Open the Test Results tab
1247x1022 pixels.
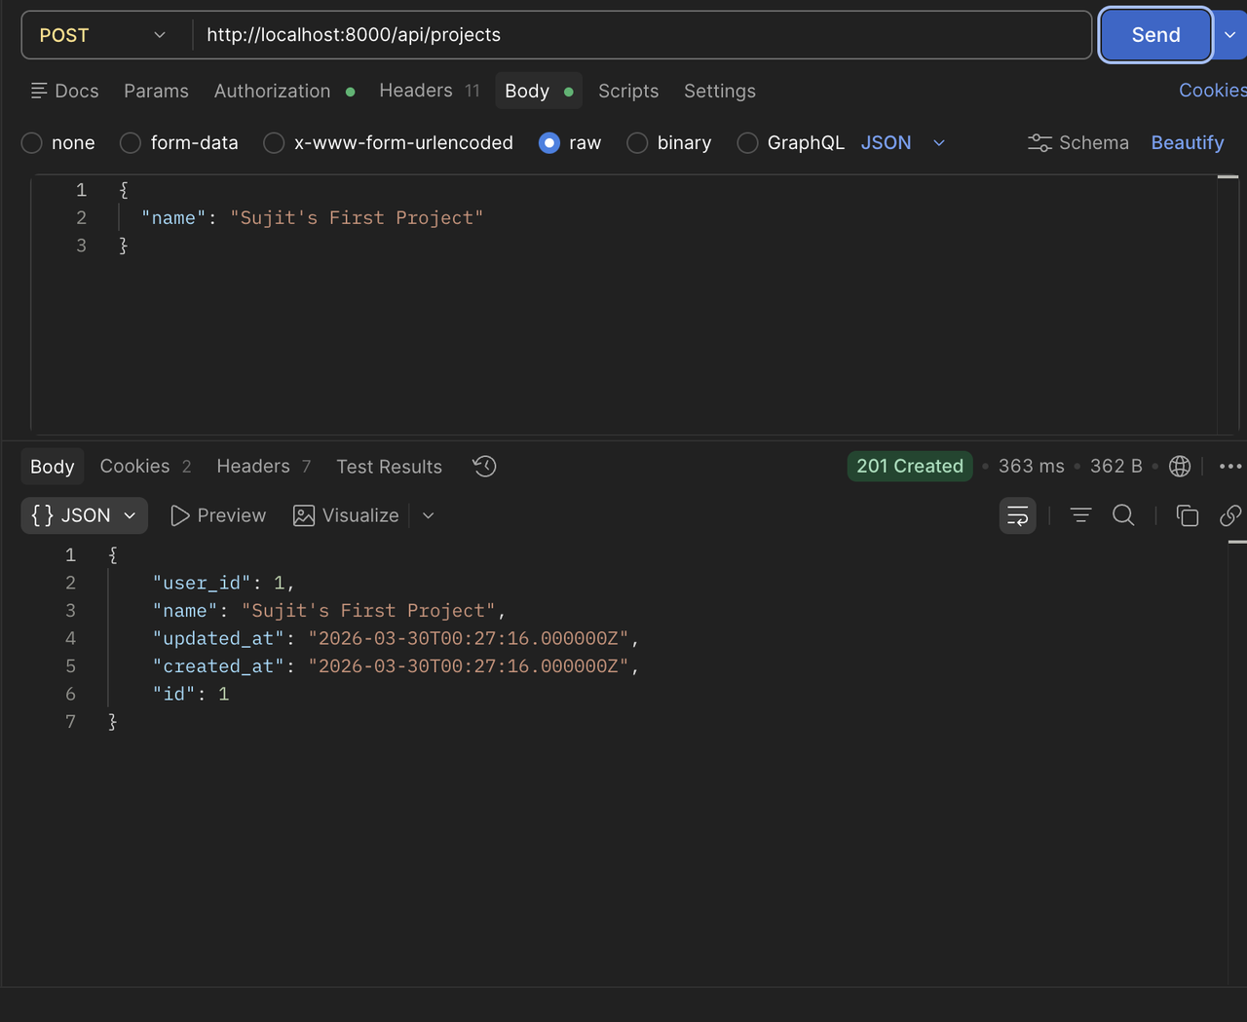(x=389, y=467)
